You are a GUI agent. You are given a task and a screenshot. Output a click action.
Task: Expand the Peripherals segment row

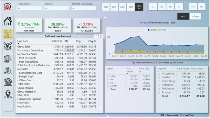[159, 88]
